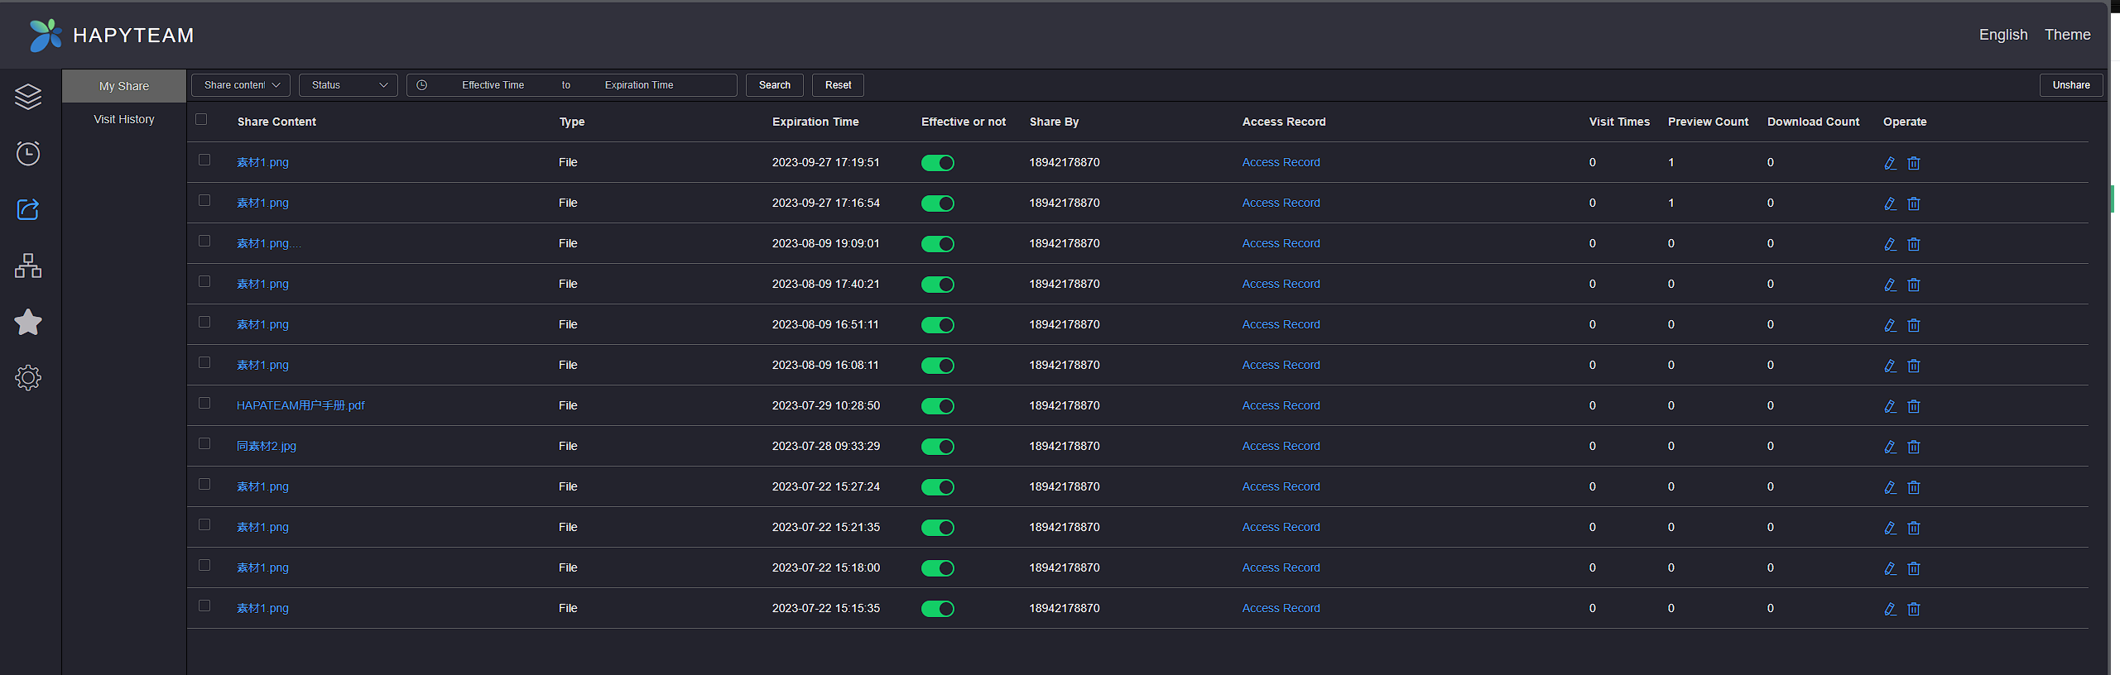2120x675 pixels.
Task: Delete the share expiring 2023-07-22 15:21:35
Action: click(1914, 528)
